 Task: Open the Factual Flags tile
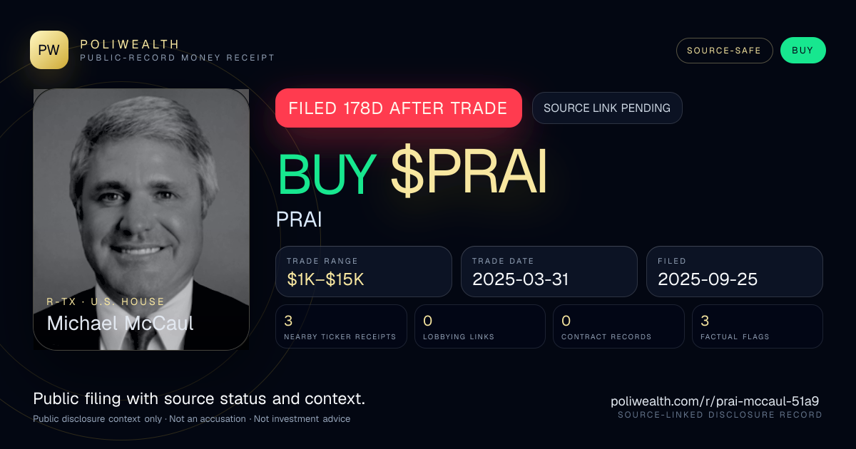pos(758,326)
